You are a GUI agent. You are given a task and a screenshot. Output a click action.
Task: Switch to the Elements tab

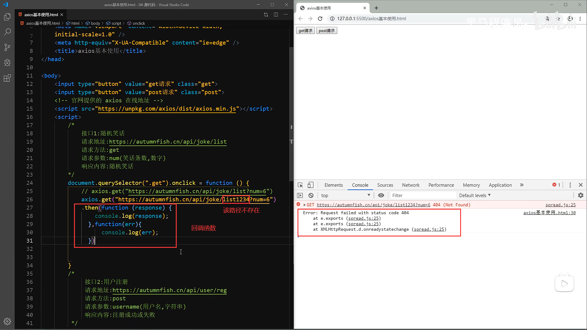tap(334, 185)
